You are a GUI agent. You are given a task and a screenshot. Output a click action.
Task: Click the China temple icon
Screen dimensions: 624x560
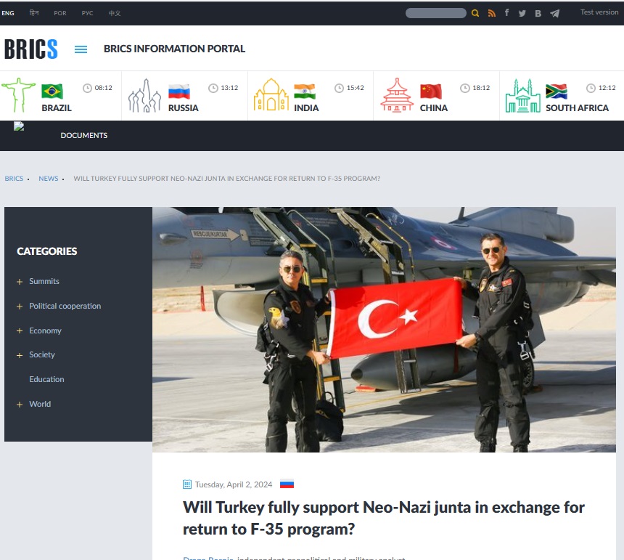(x=397, y=95)
